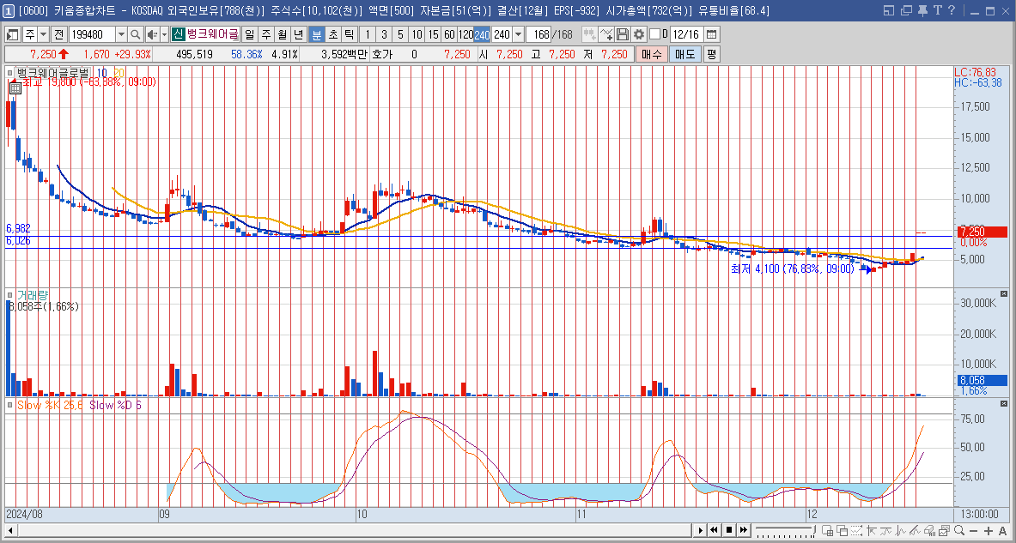The image size is (1016, 543).
Task: Click the multi-chart grid icon at bottom
Action: (x=827, y=530)
